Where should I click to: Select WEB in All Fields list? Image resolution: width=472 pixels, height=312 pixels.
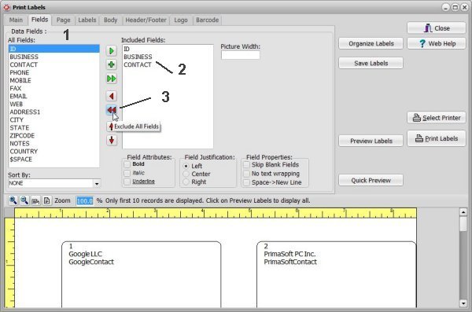point(53,104)
